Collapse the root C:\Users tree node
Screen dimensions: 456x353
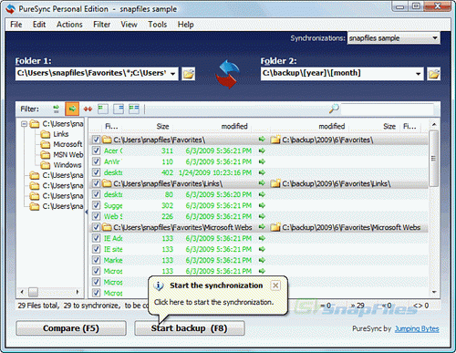(x=24, y=124)
